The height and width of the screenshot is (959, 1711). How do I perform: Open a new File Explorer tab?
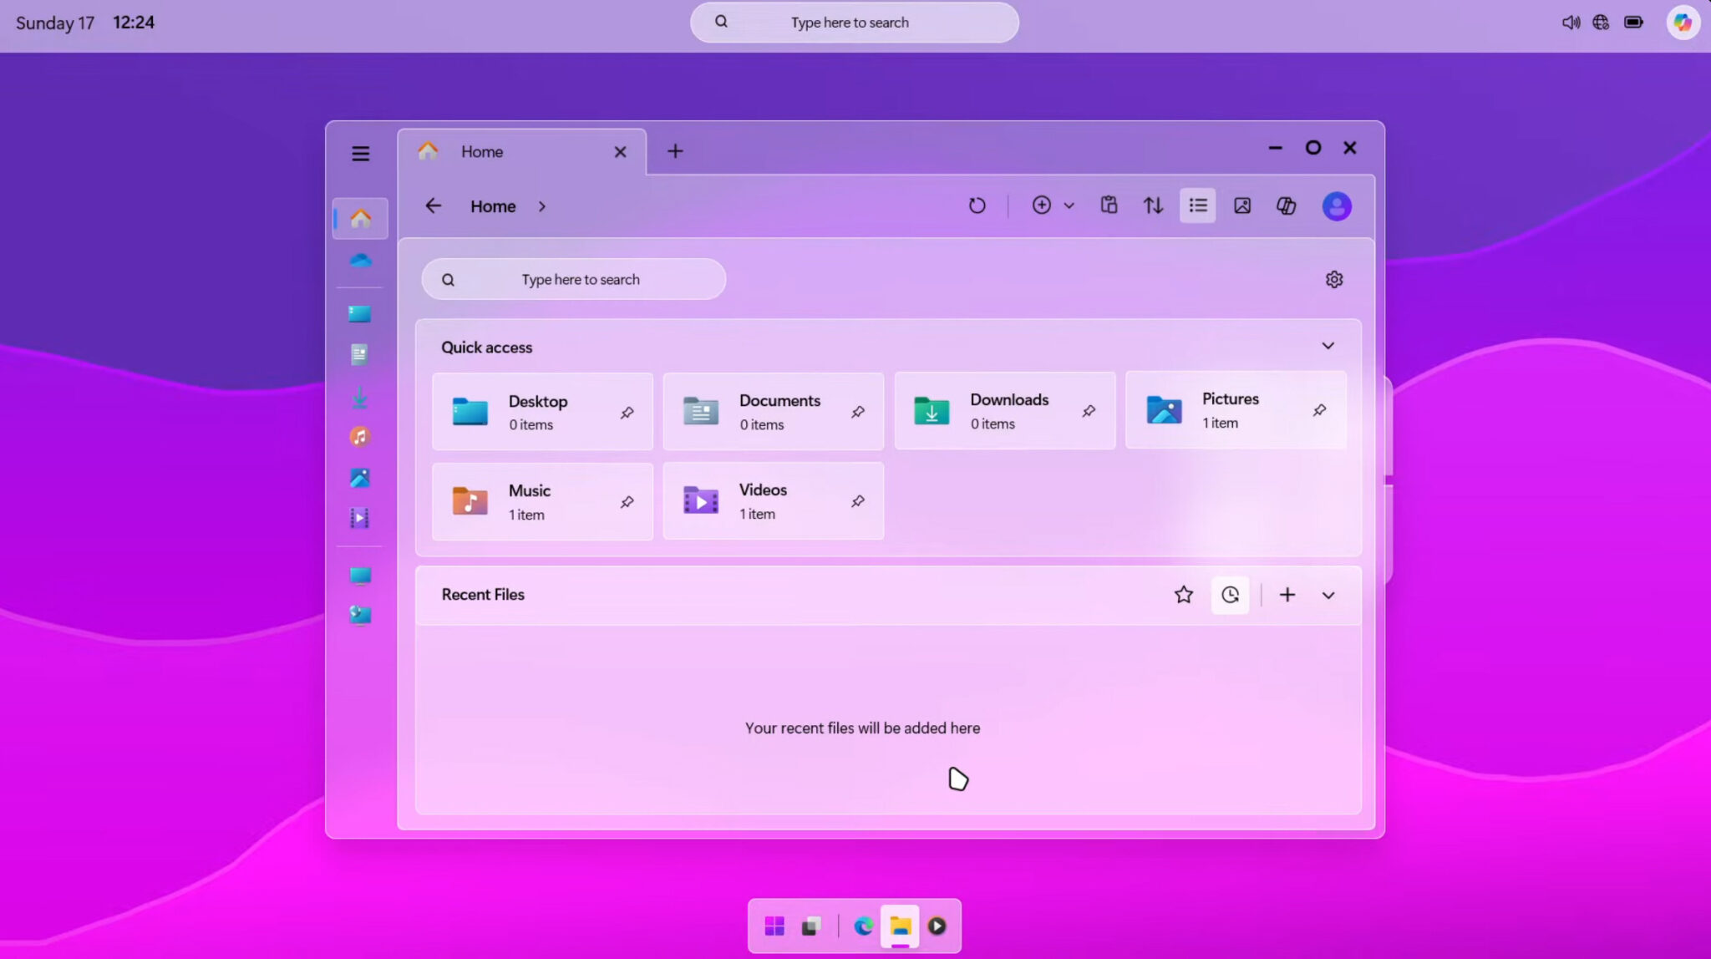tap(675, 151)
